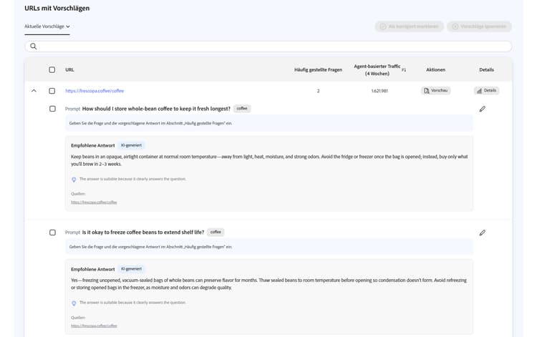The width and height of the screenshot is (537, 337).
Task: Select the checkbox for the whole-bean storage prompt
Action: pos(52,109)
